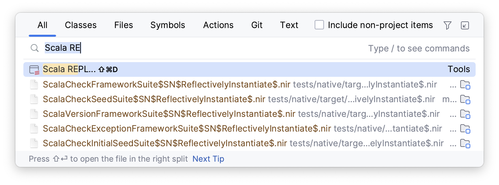Click the Scala REPL action icon

[34, 69]
